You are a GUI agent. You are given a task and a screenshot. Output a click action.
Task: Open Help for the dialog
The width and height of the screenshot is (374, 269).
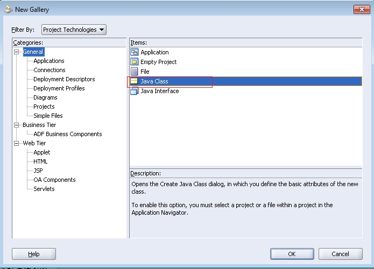[x=34, y=254]
